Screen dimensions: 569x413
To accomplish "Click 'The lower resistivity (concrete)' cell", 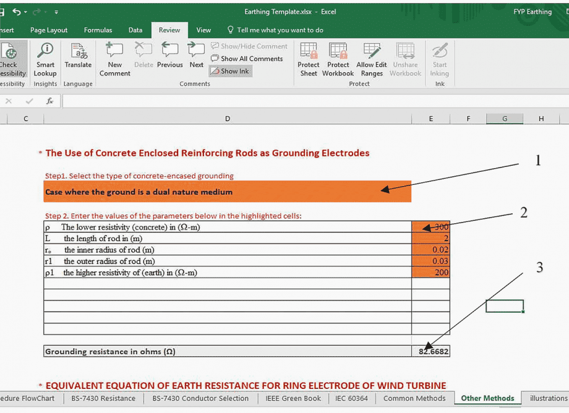I will coord(228,227).
